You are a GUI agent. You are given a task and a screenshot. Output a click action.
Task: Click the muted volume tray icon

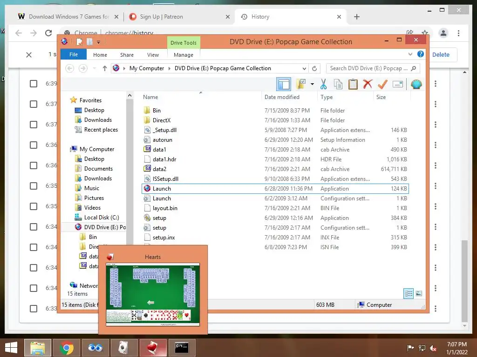point(433,348)
